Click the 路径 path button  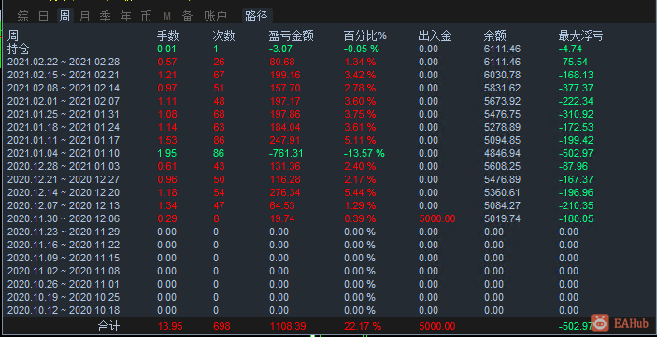[257, 16]
